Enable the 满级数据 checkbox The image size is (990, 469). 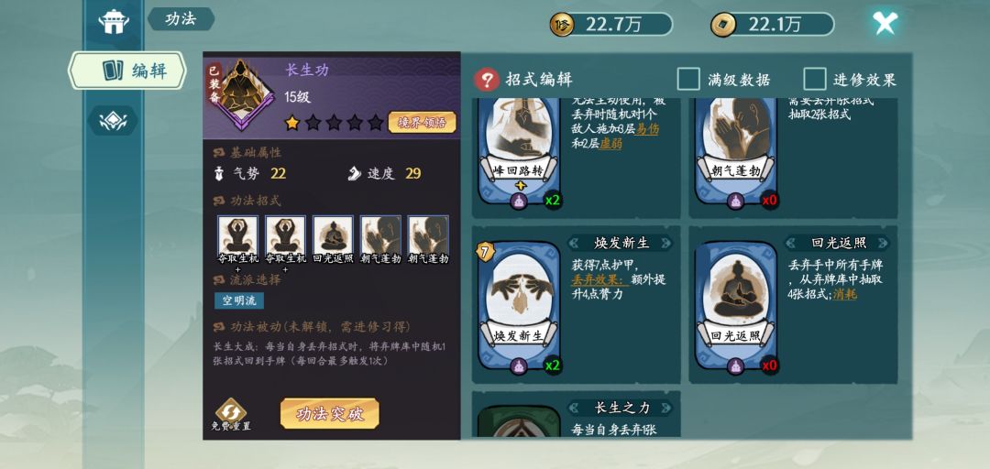688,80
